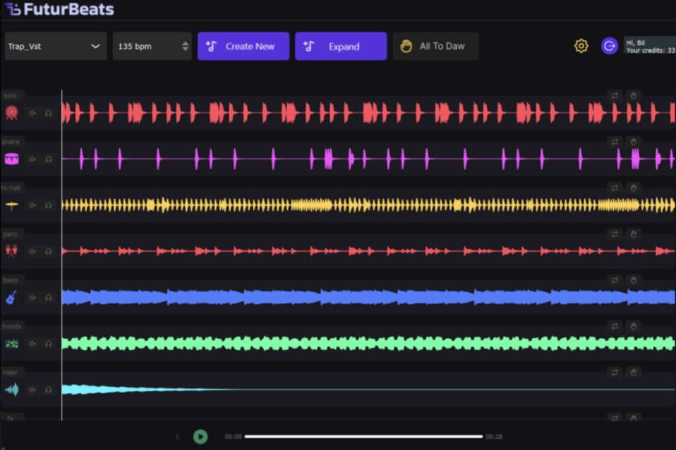Mute the kick track
This screenshot has width=676, height=450.
(x=32, y=113)
